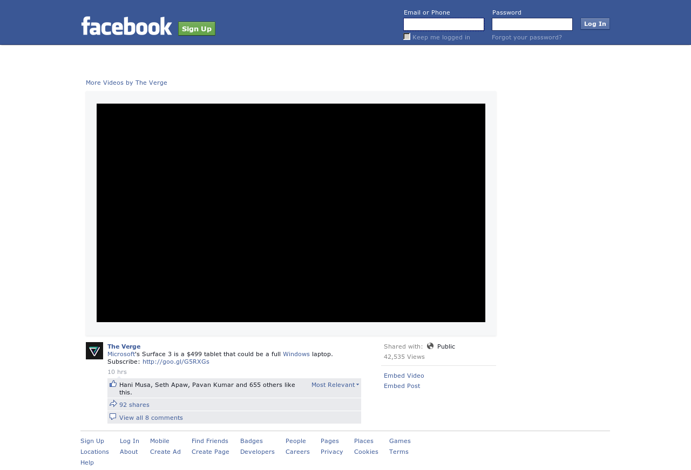Open footer Create Ad link
691x470 pixels.
(165, 452)
